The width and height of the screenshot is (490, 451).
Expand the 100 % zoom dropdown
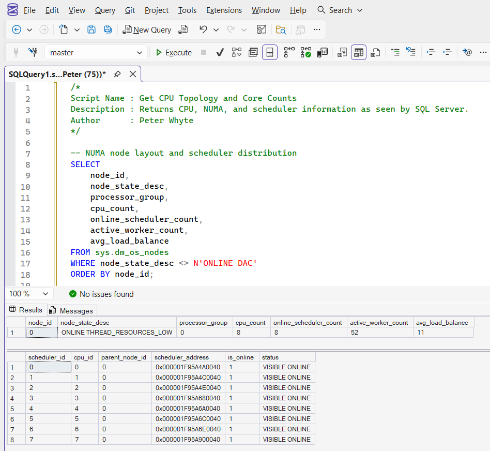click(x=45, y=294)
